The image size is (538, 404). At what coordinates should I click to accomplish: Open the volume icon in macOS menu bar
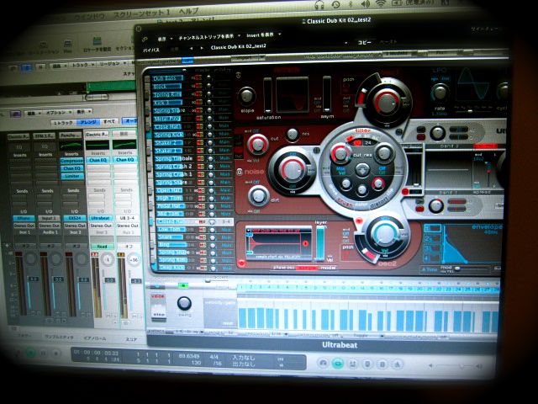[365, 4]
